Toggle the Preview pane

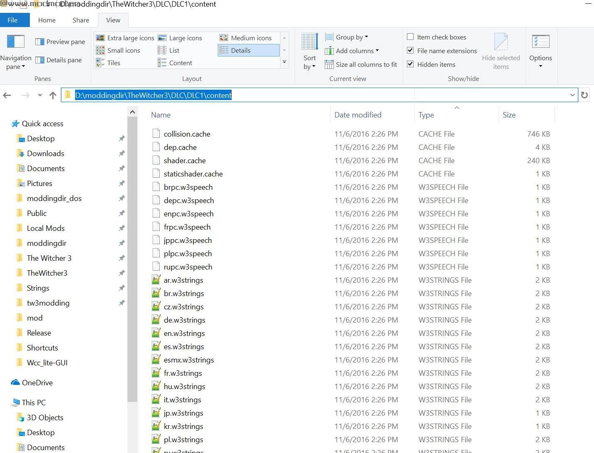(60, 42)
